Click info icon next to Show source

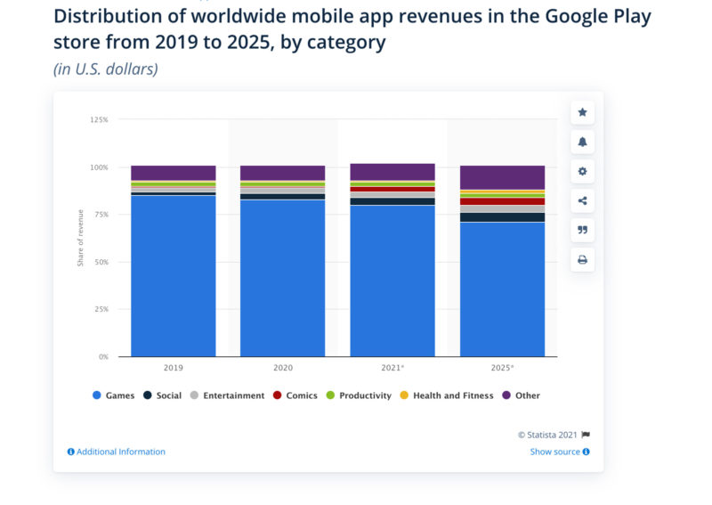(586, 452)
